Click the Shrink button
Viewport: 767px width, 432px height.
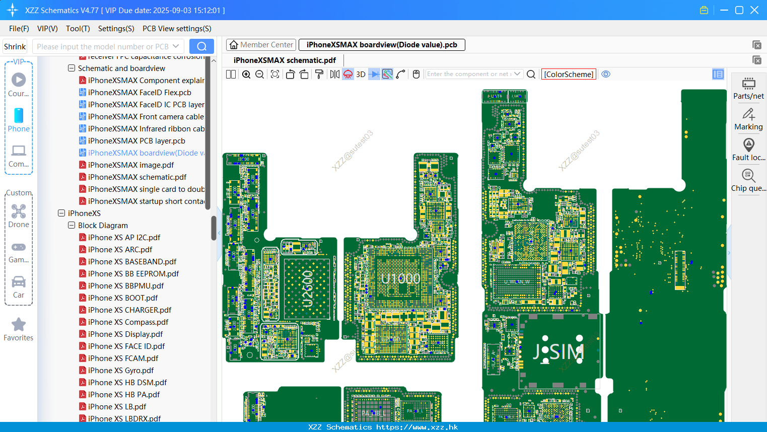click(x=15, y=46)
